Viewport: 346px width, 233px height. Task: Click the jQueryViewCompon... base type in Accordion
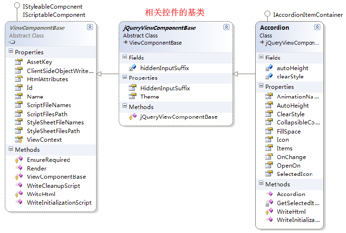(292, 43)
